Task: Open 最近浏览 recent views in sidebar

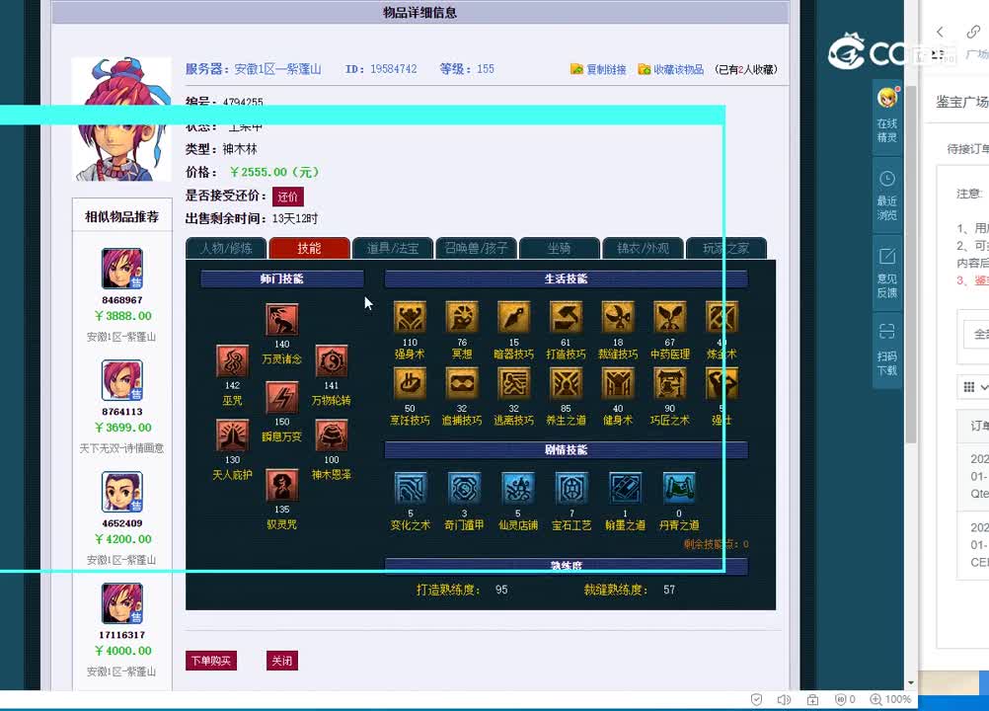Action: [x=886, y=195]
